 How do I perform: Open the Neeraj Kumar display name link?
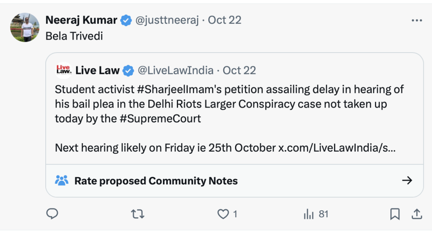pos(81,20)
